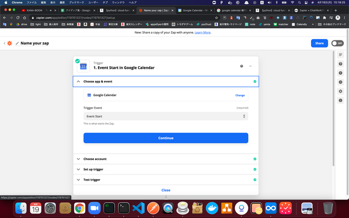Open the Calendly bookmark
Screen dimensions: 349x218
pyautogui.click(x=299, y=24)
